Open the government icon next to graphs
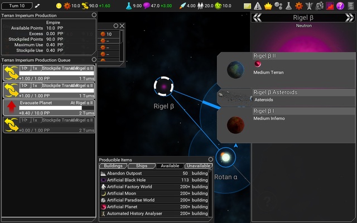Viewport: 357px width, 223px height. pyautogui.click(x=320, y=6)
